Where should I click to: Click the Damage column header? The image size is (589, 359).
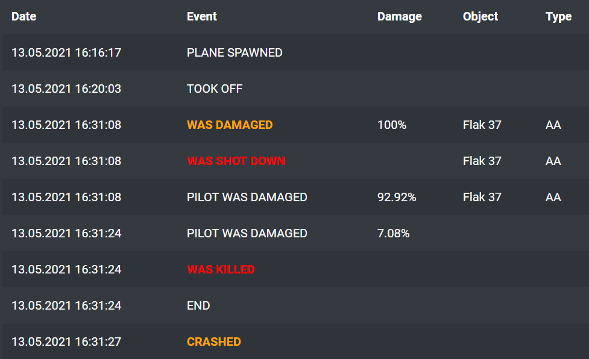(x=399, y=16)
